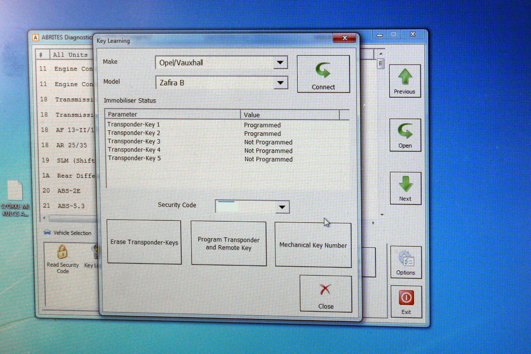Select the Transponder-Key 3 row

pos(227,142)
